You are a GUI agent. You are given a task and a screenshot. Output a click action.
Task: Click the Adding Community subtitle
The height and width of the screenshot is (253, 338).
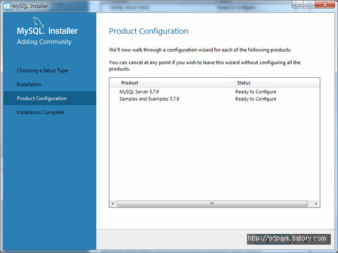pos(44,42)
